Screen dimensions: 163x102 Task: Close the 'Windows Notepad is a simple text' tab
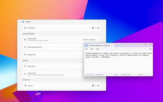point(112,45)
